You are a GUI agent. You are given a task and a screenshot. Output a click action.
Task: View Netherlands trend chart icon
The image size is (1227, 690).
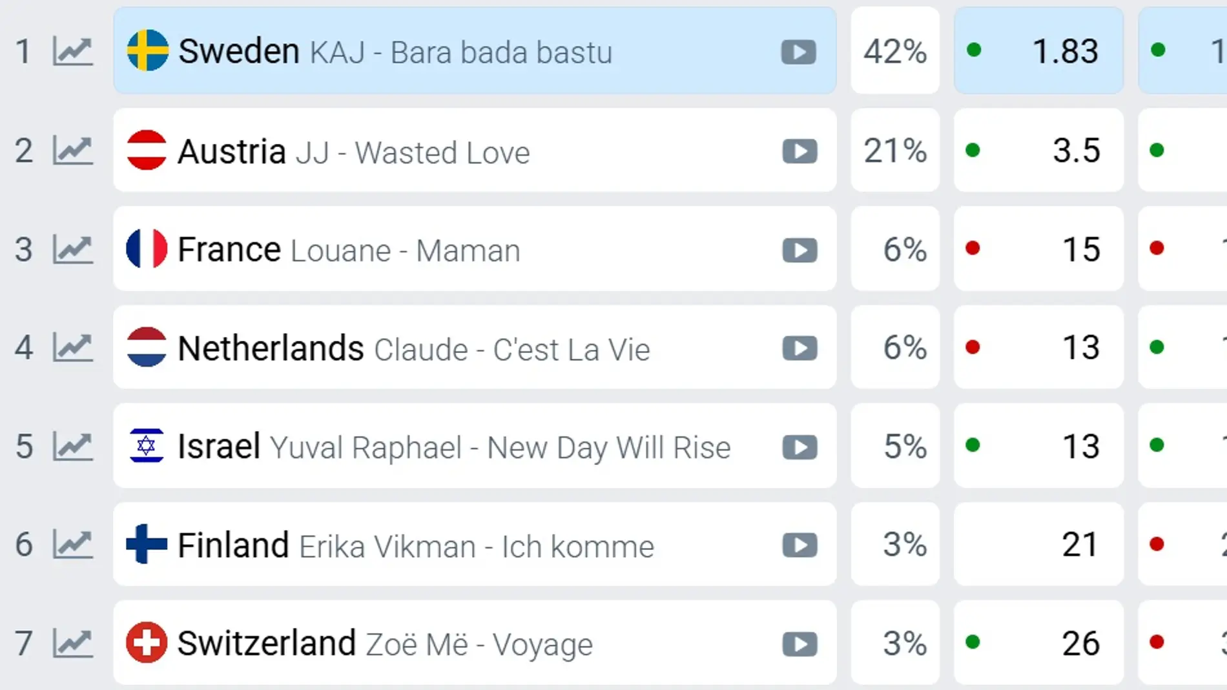click(x=73, y=348)
